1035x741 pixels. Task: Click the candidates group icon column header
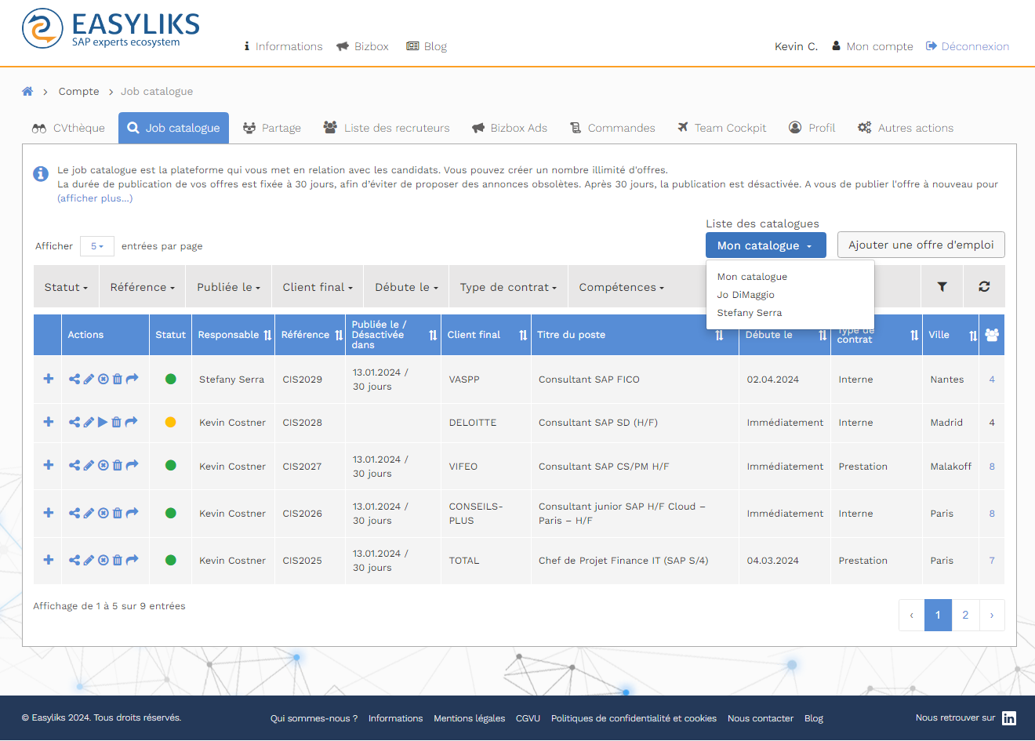[992, 335]
